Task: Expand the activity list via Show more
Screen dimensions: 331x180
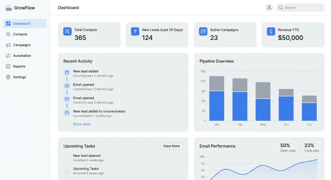Action: [x=81, y=124]
